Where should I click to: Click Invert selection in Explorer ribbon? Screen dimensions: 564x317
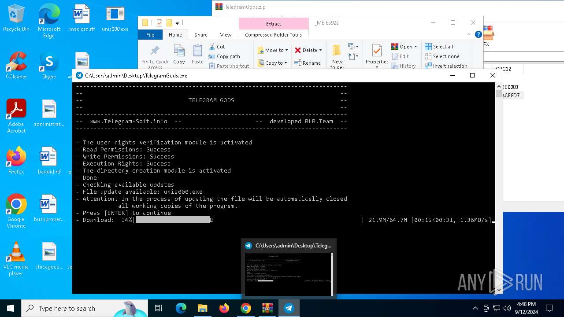(x=446, y=66)
